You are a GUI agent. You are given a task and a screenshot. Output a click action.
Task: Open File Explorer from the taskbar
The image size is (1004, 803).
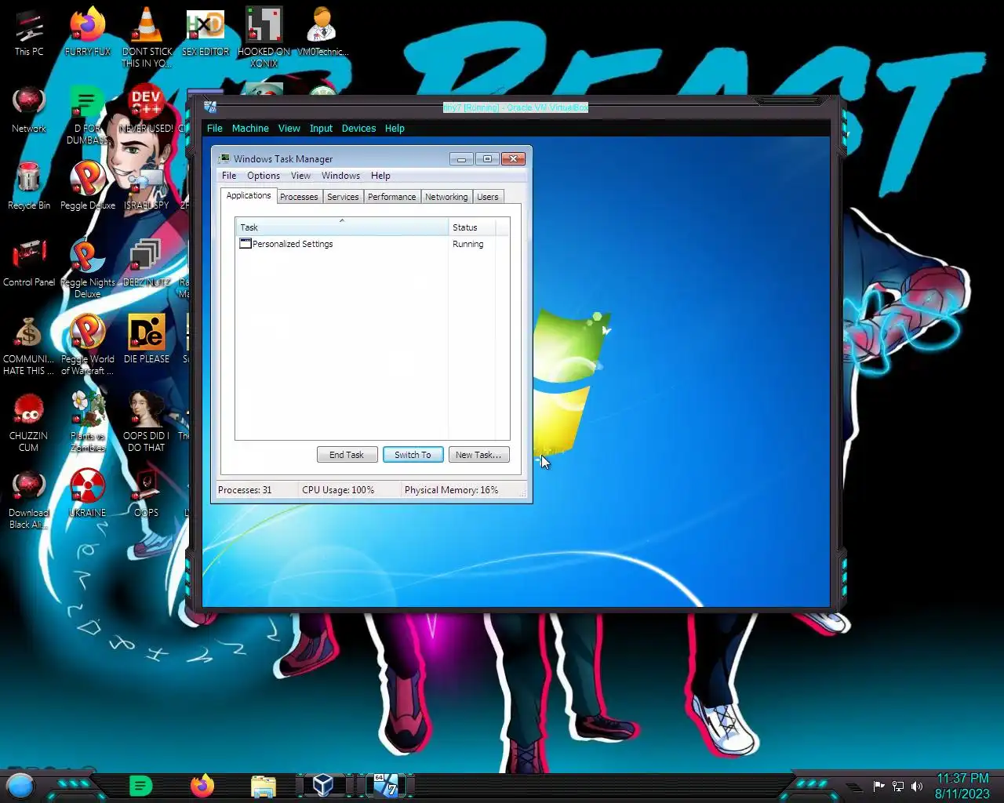[x=264, y=786]
